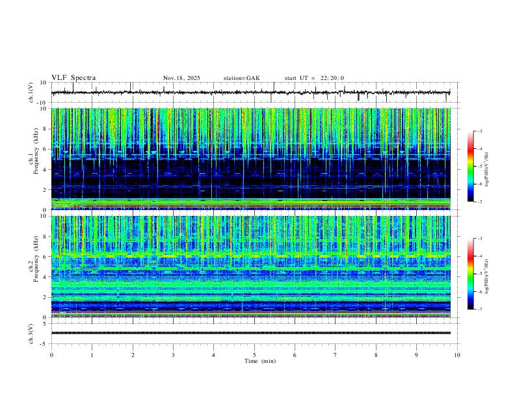Click the time axis tick '0'
Screen dimensions: 515x398
click(x=51, y=355)
